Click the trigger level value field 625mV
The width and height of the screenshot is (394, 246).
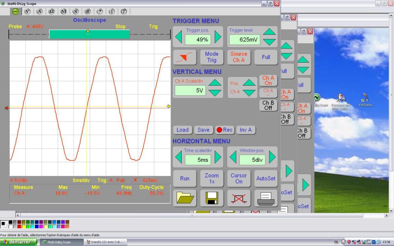click(x=244, y=40)
